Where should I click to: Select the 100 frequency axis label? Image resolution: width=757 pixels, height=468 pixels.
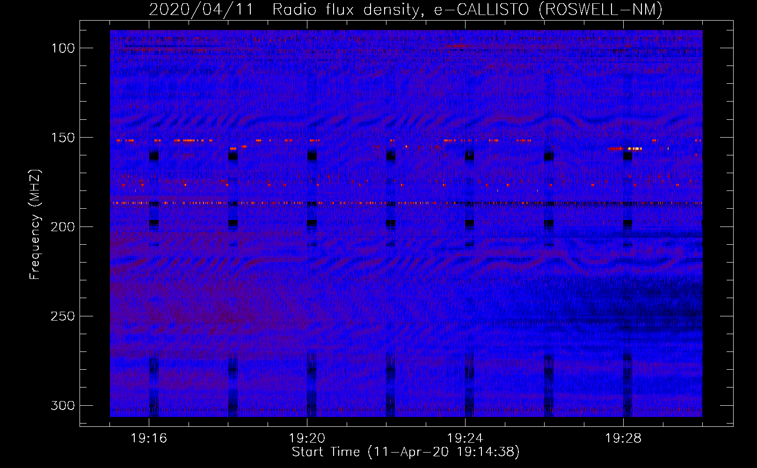pyautogui.click(x=62, y=48)
